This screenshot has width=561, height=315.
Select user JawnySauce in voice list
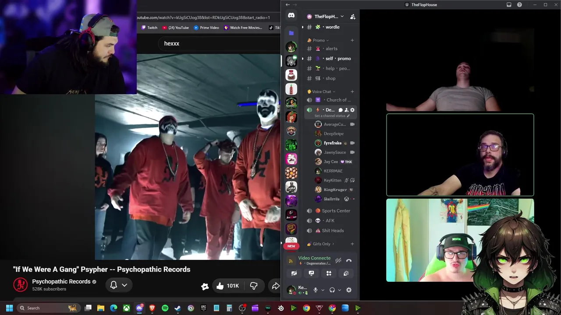click(335, 152)
